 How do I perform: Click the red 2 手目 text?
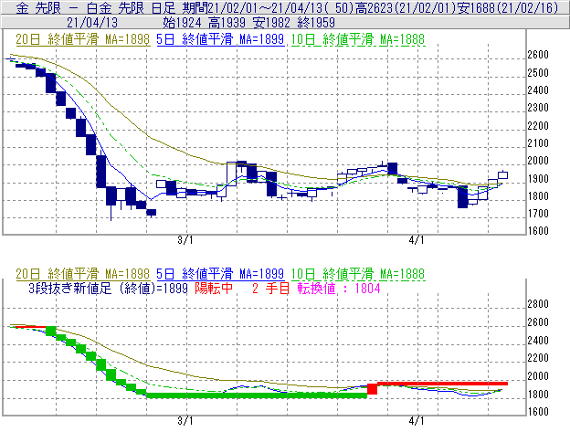pyautogui.click(x=270, y=289)
